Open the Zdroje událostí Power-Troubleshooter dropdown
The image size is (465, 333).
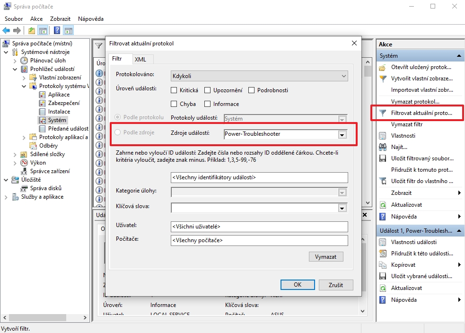coord(342,135)
